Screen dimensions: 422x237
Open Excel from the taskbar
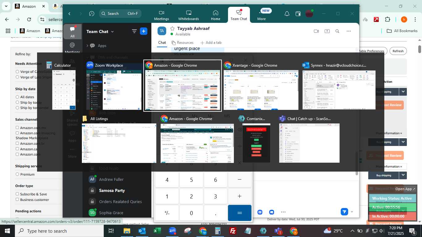(x=157, y=231)
